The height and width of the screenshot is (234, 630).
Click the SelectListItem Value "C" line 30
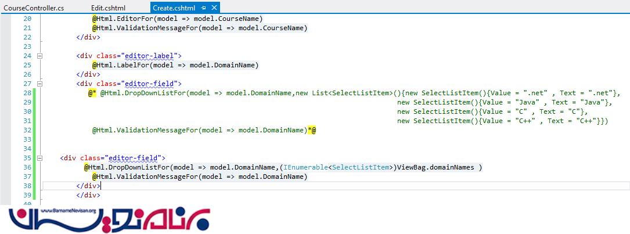[x=492, y=111]
